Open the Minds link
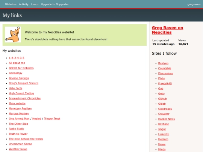Viewport: 203px width, 152px height. pos(162,149)
